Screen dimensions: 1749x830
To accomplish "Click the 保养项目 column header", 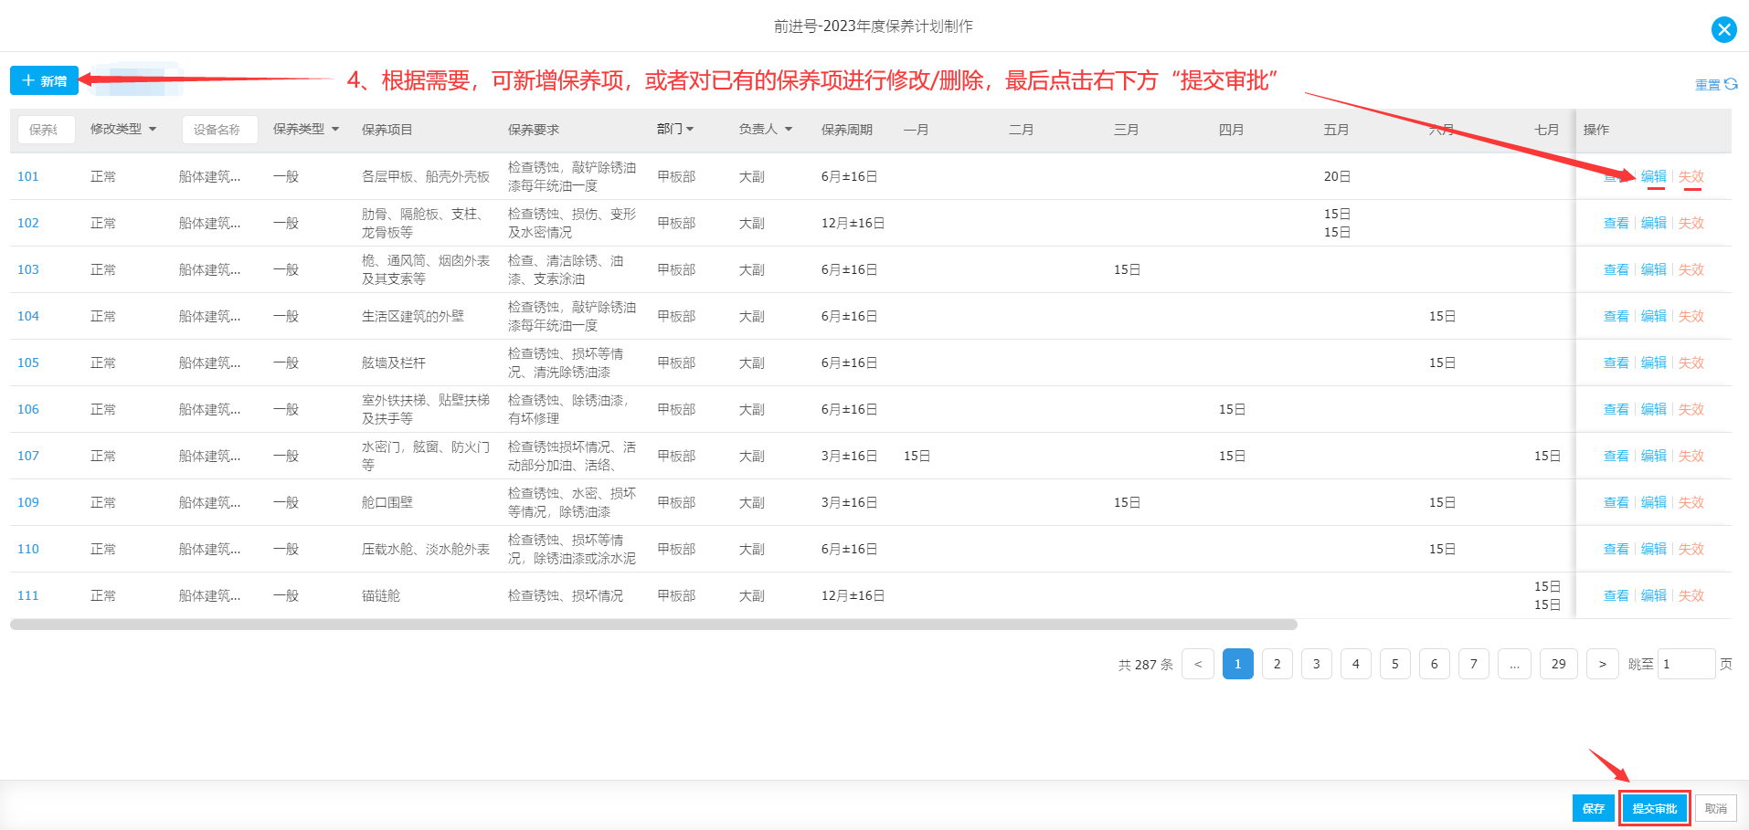I will 387,130.
